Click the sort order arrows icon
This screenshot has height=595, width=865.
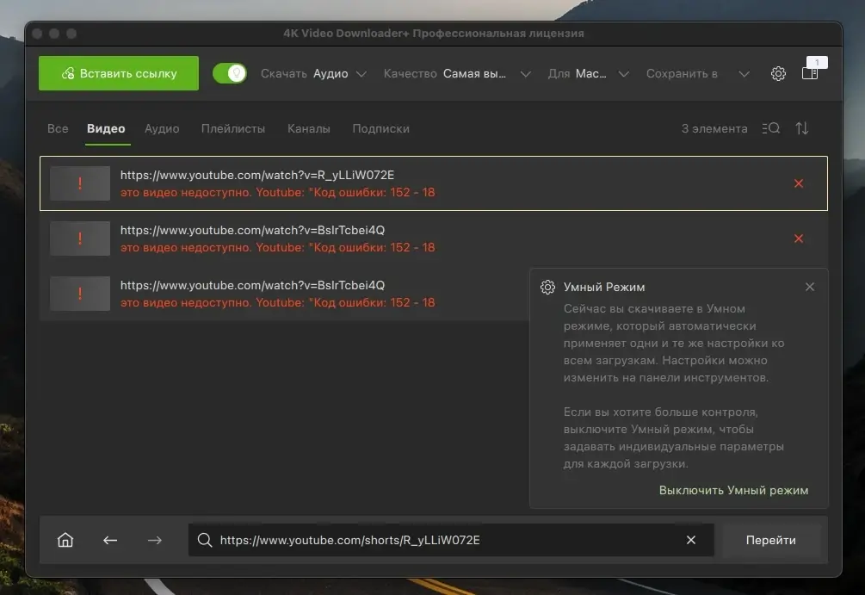pyautogui.click(x=801, y=128)
